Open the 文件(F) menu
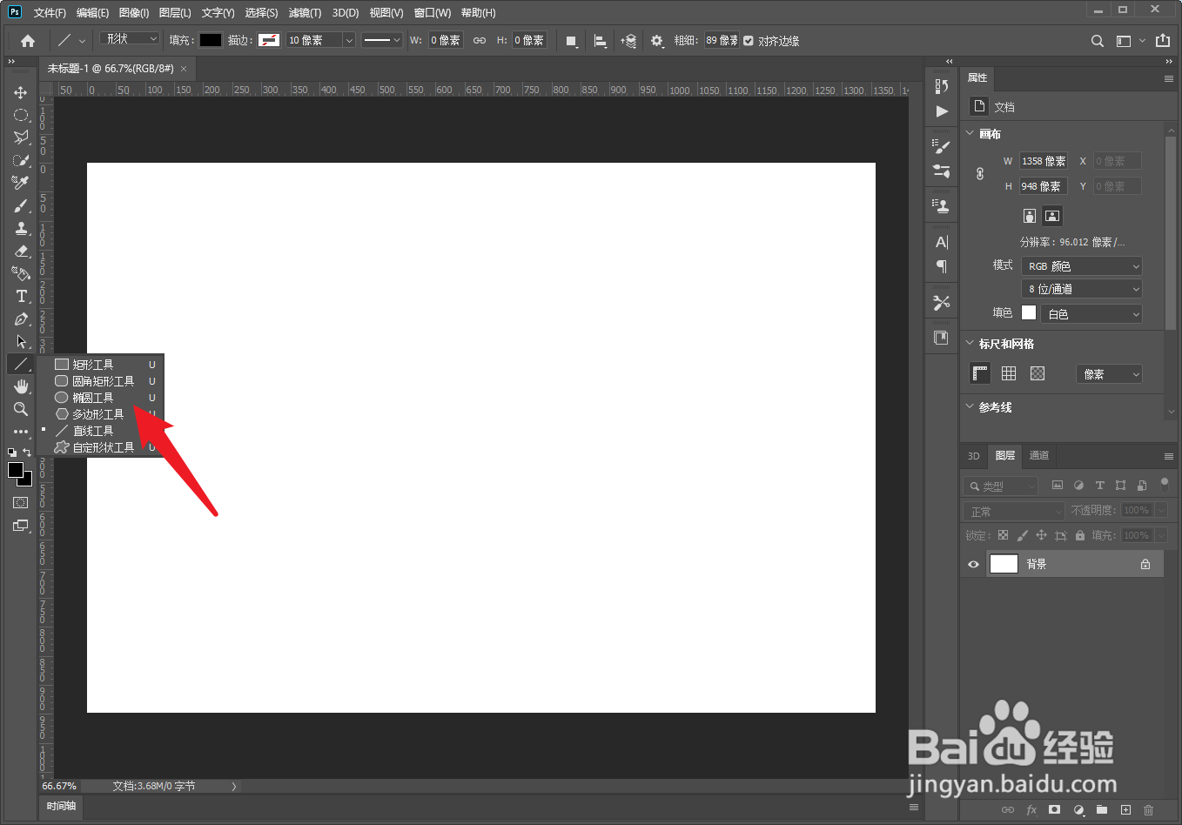This screenshot has height=825, width=1182. [x=50, y=13]
